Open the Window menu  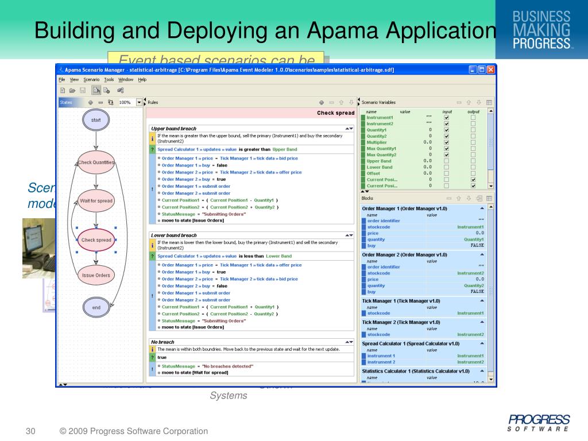[126, 79]
